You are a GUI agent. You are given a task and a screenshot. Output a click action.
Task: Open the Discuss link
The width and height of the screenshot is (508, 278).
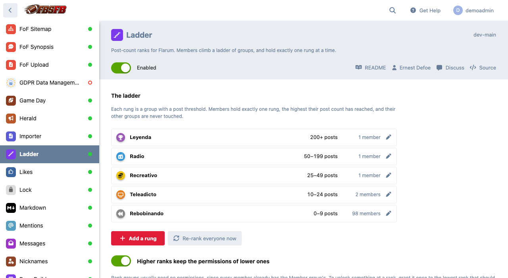450,68
